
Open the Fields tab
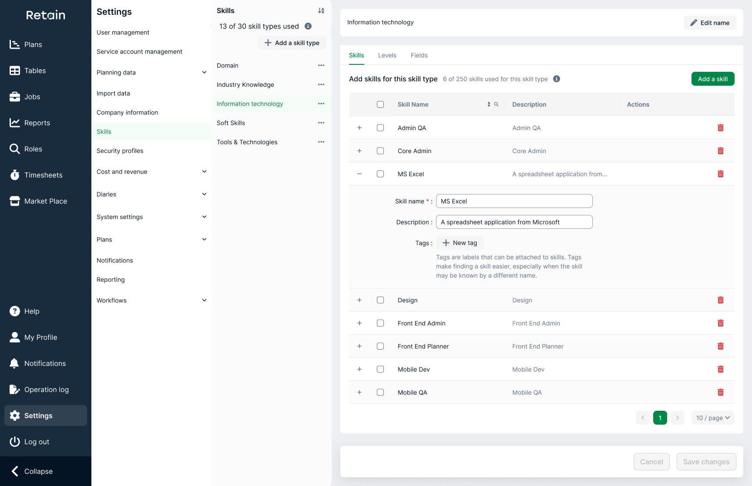[x=419, y=55]
